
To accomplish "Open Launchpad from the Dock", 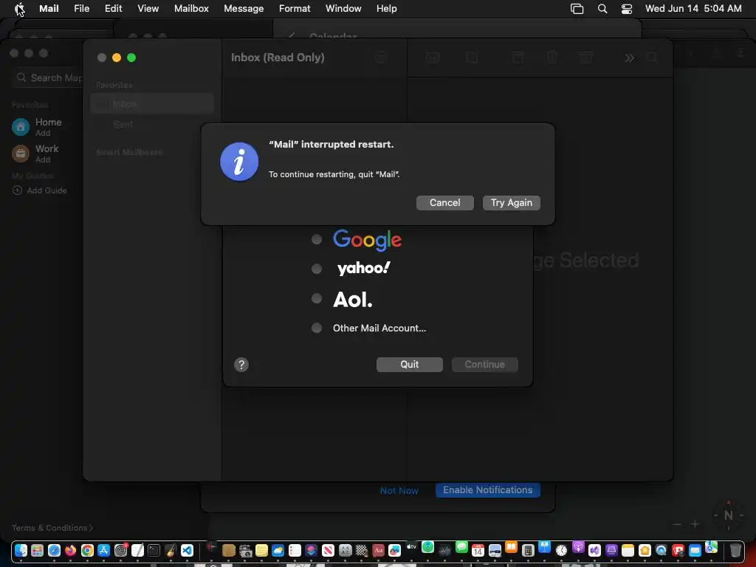I will [37, 550].
